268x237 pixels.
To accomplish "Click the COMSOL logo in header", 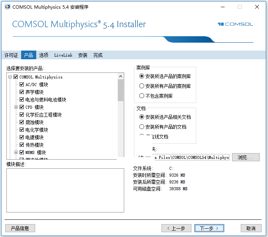I will tap(236, 24).
